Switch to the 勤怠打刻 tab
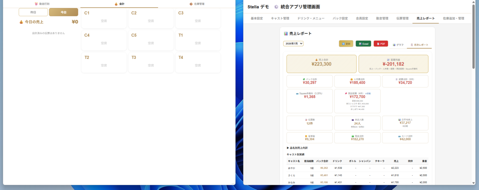479x190 pixels. tap(42, 4)
